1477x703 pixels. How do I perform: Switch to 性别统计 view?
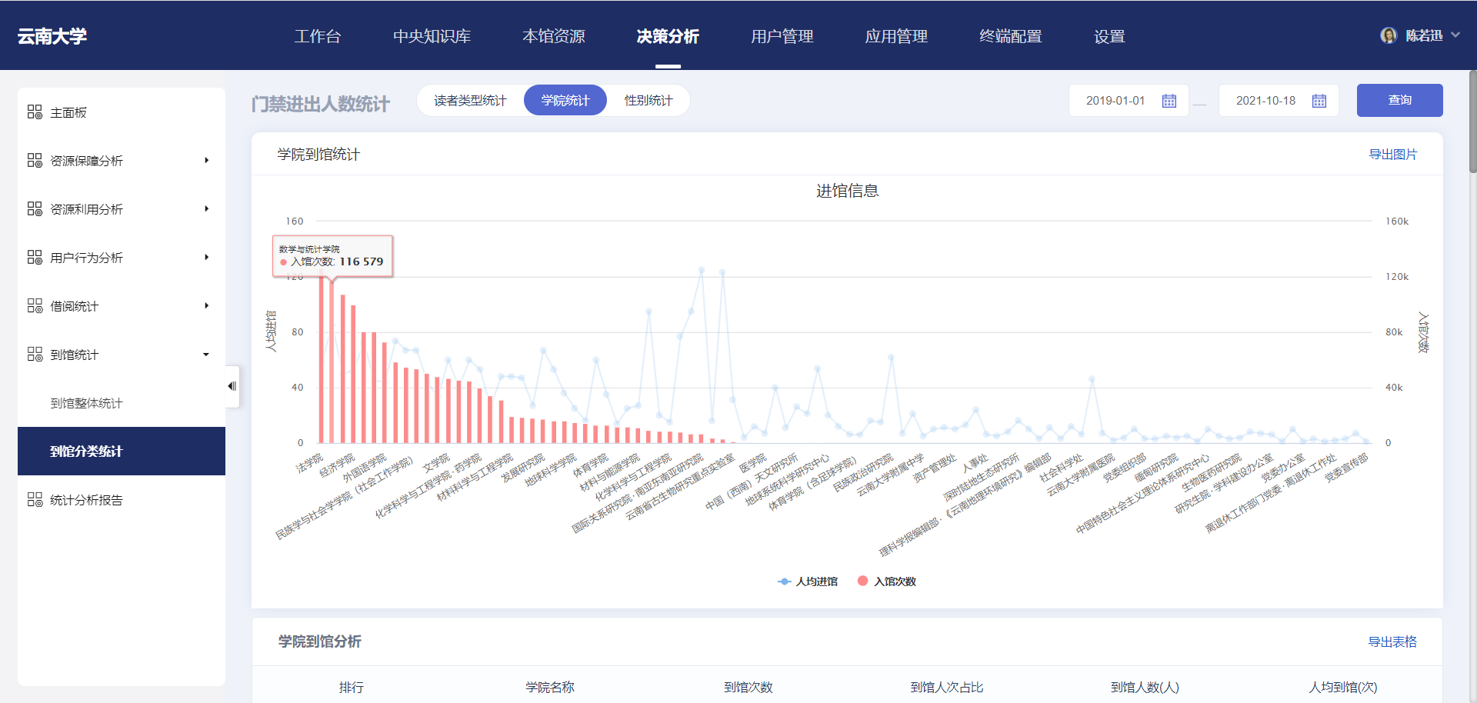(x=648, y=101)
